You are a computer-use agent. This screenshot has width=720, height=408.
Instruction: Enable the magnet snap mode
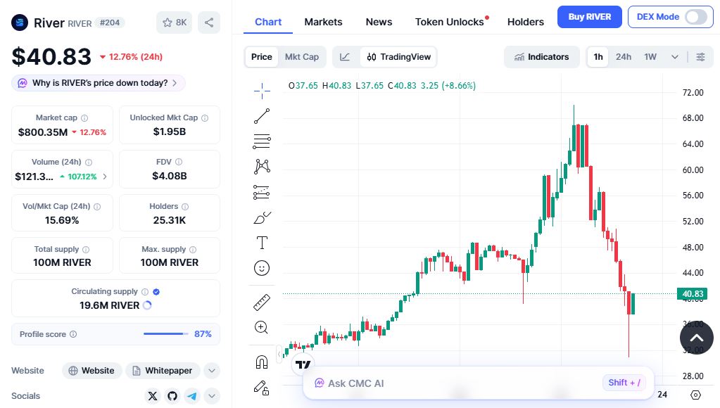(262, 362)
